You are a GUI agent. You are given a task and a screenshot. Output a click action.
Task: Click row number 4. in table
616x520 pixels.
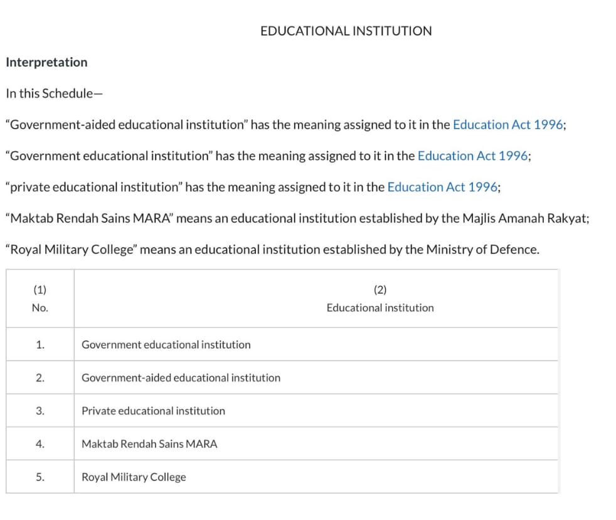40,444
